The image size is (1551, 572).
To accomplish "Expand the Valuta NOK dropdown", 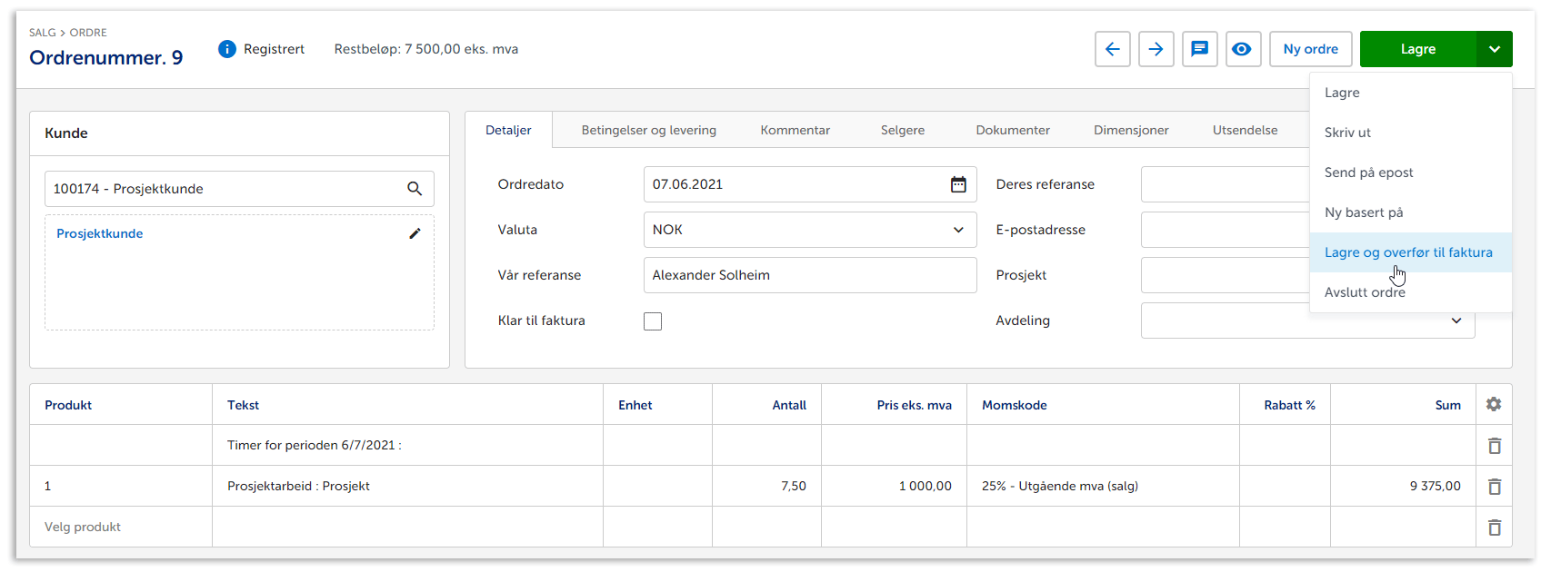I will [957, 230].
